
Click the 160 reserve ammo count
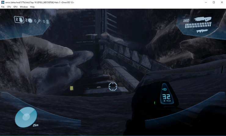click(x=186, y=20)
